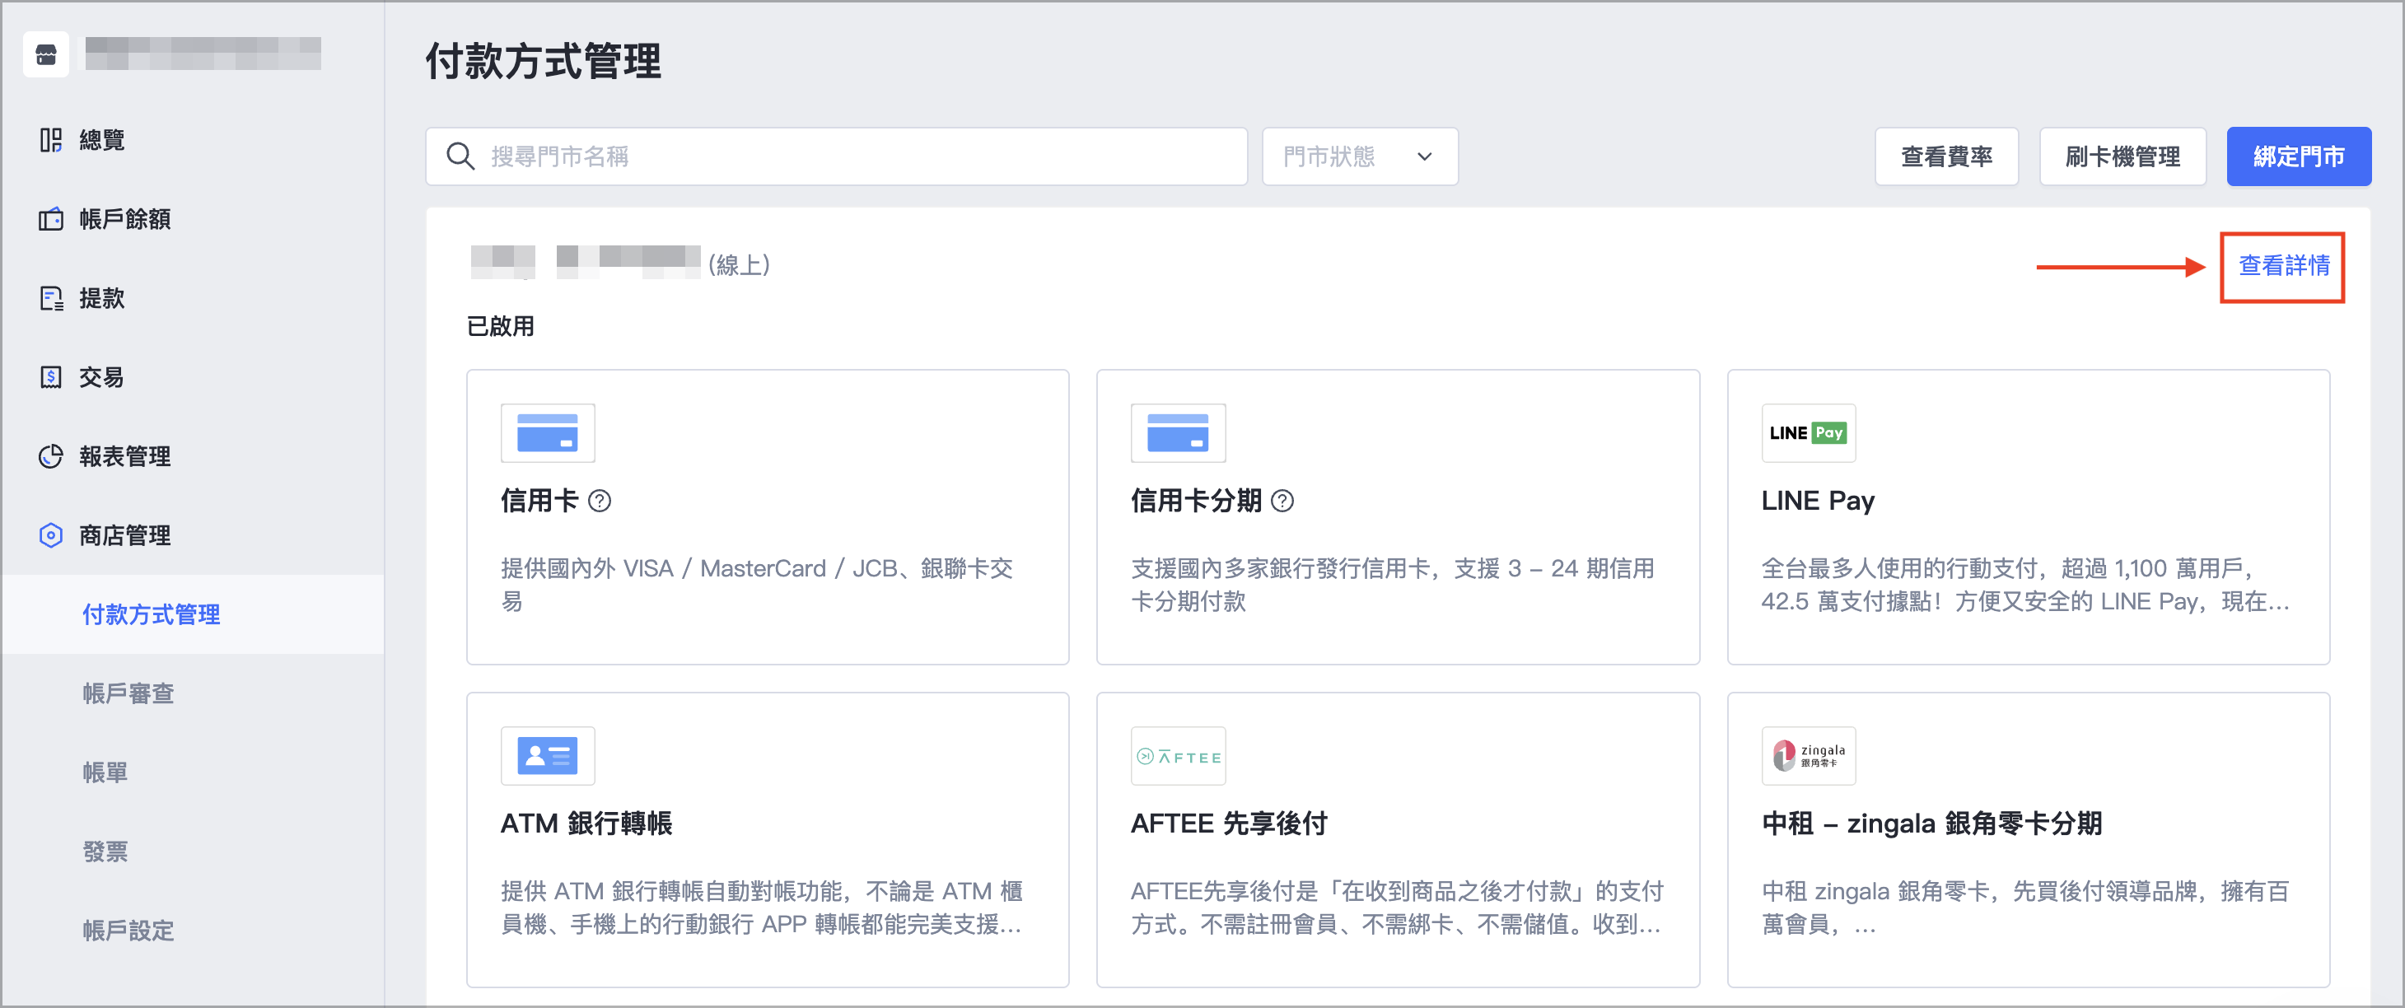
Task: Click the AFTEE logo icon
Action: click(1177, 756)
